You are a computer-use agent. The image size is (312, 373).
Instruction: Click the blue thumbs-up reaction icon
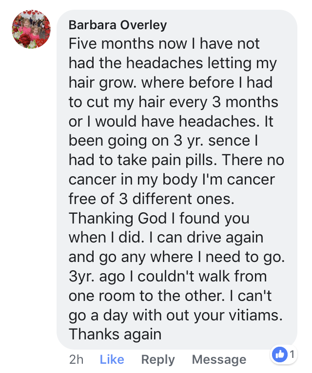[280, 354]
